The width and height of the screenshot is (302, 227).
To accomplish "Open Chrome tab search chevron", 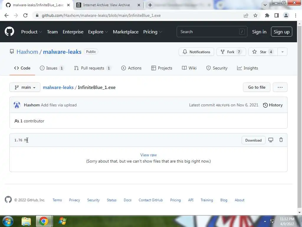I will pyautogui.click(x=265, y=5).
